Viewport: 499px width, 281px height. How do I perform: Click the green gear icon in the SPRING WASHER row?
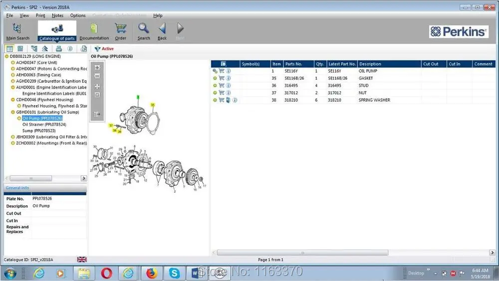coord(215,100)
